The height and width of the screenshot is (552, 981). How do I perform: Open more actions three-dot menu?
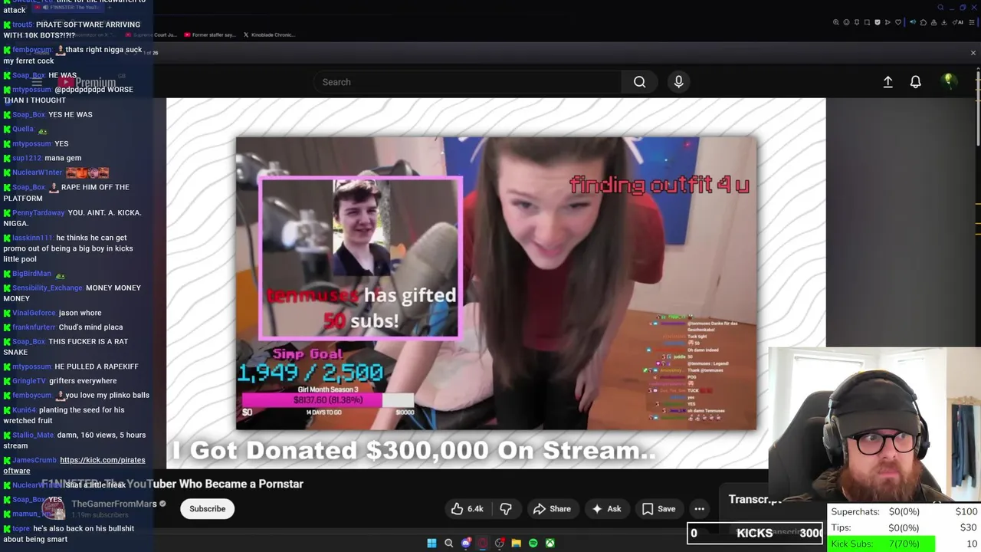click(699, 509)
